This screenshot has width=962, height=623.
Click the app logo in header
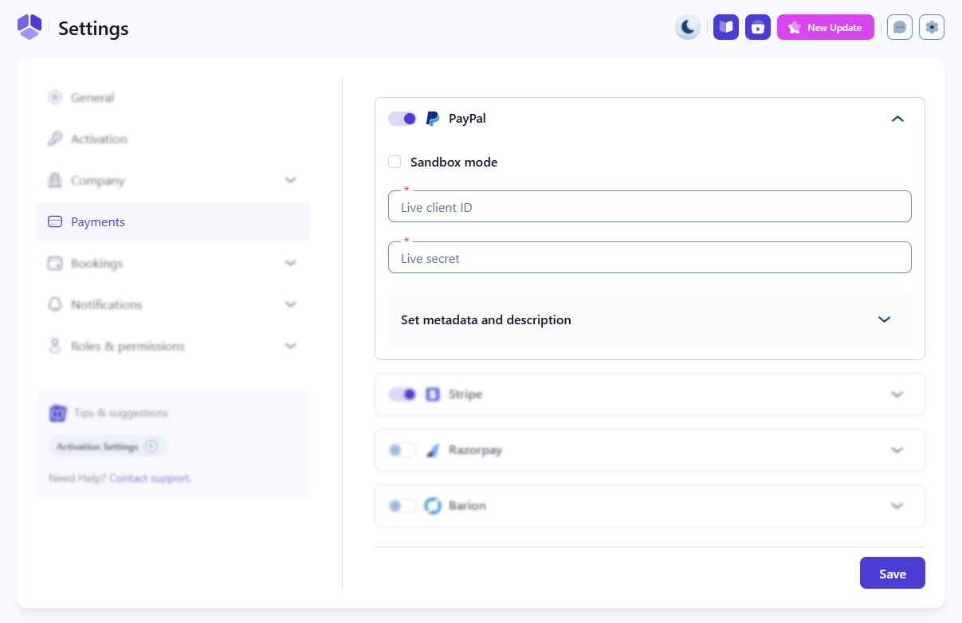pyautogui.click(x=29, y=27)
